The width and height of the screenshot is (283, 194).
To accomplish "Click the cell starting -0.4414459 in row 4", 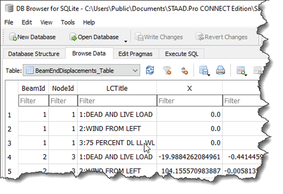I will [x=243, y=157].
